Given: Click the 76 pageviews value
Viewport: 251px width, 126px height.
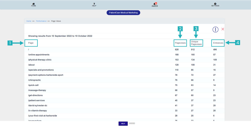Looking at the screenshot, I should pyautogui.click(x=176, y=80).
